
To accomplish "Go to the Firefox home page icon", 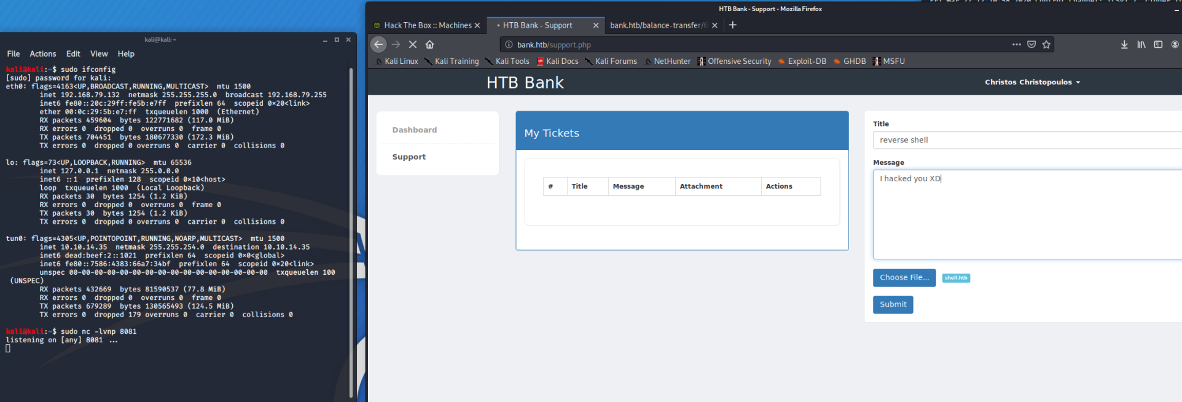I will pos(430,44).
